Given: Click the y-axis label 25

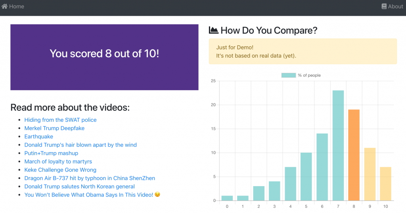Looking at the screenshot, I should [213, 81].
